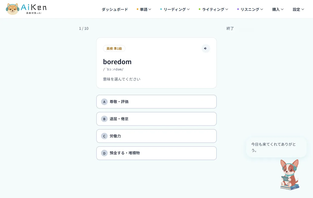Screen dimensions: 313x198
Task: Expand the リーディング dropdown menu
Action: pyautogui.click(x=175, y=9)
